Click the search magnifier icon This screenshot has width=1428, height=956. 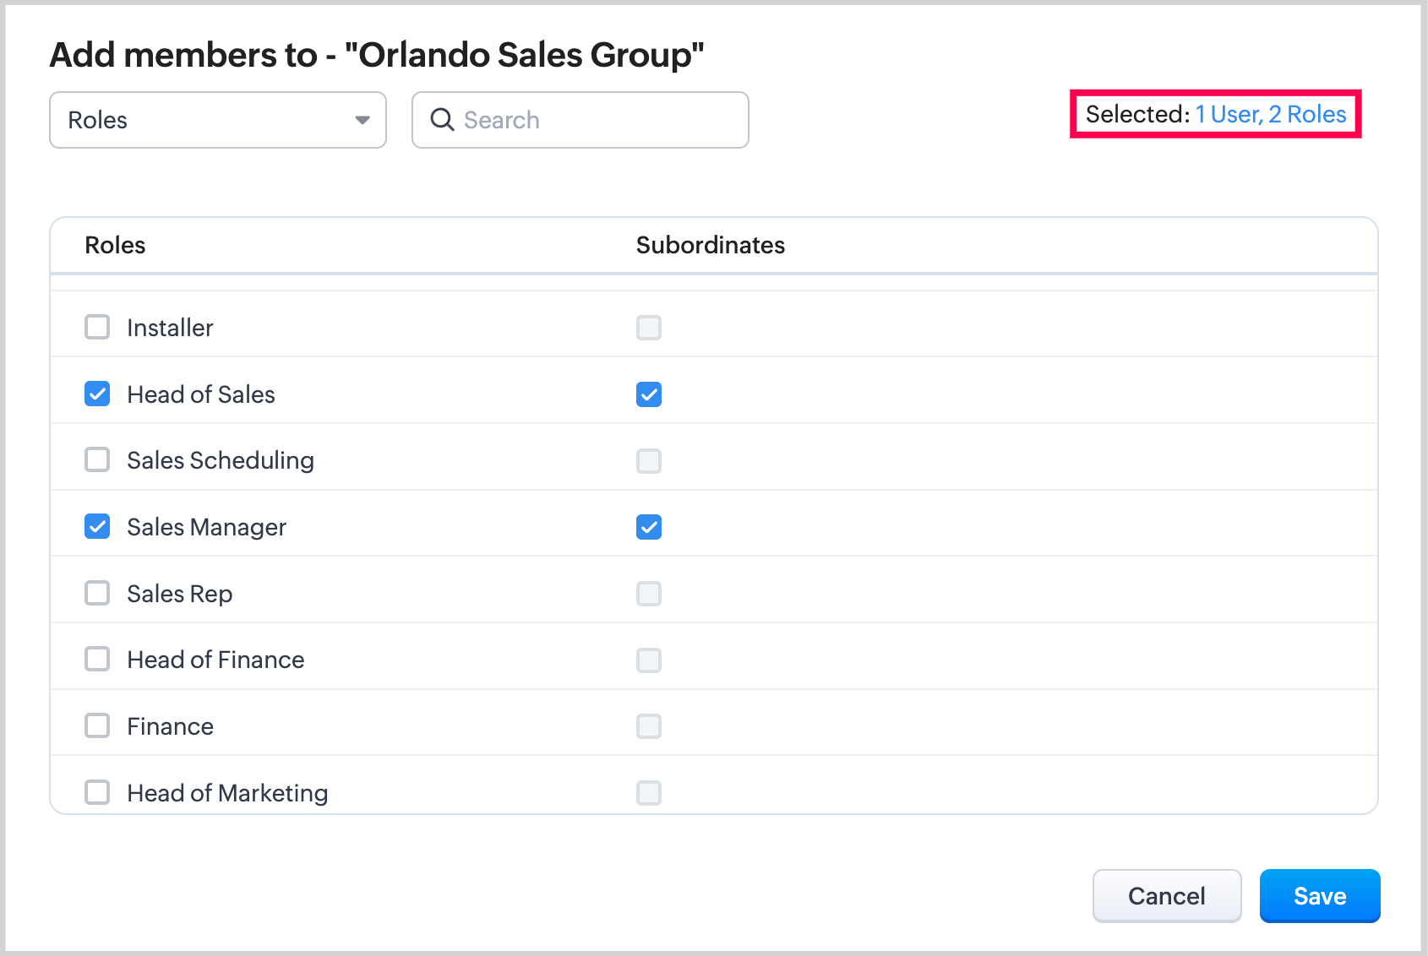point(442,120)
